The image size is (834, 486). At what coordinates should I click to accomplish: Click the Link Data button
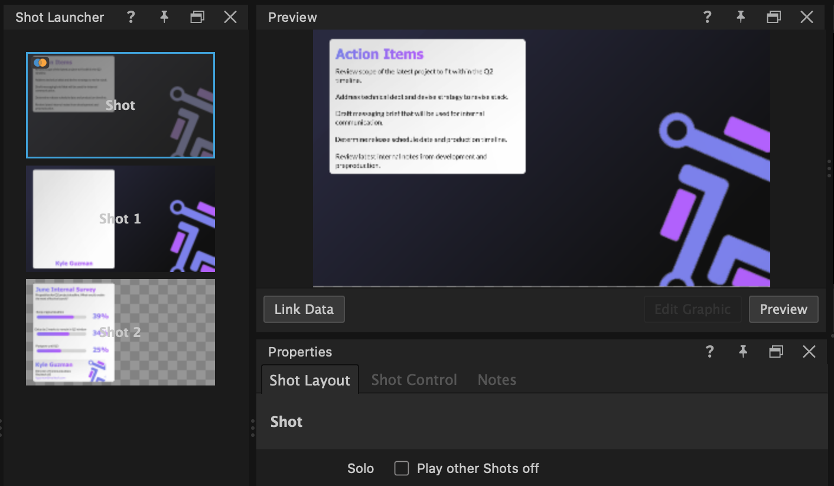click(304, 309)
